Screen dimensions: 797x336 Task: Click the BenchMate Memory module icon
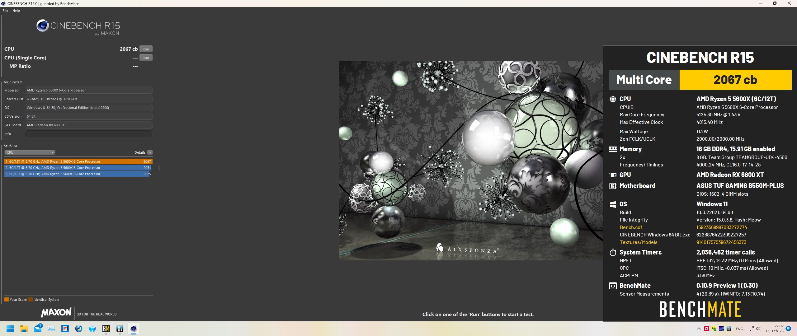tap(613, 149)
